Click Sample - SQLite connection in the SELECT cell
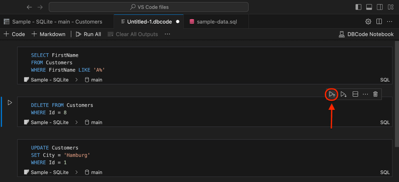Viewport: 399px width, 182px height. click(x=46, y=80)
